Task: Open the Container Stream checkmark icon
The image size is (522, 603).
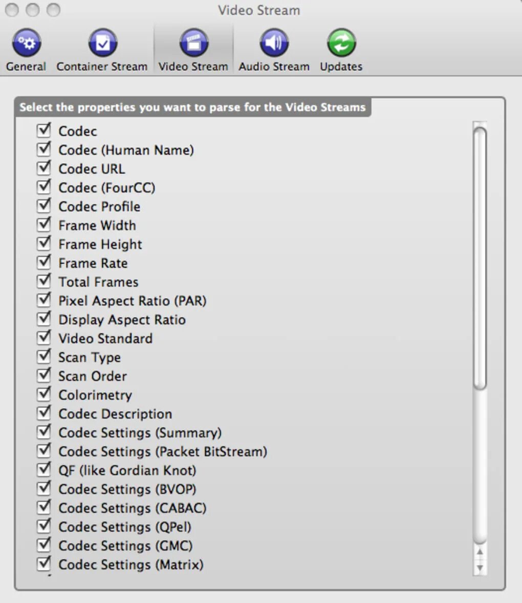Action: click(x=102, y=43)
